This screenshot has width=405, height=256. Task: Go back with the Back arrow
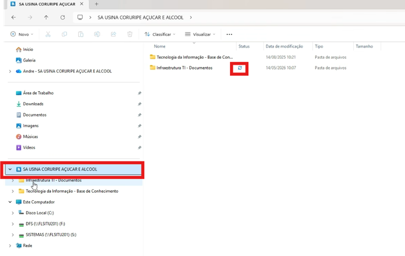click(13, 17)
